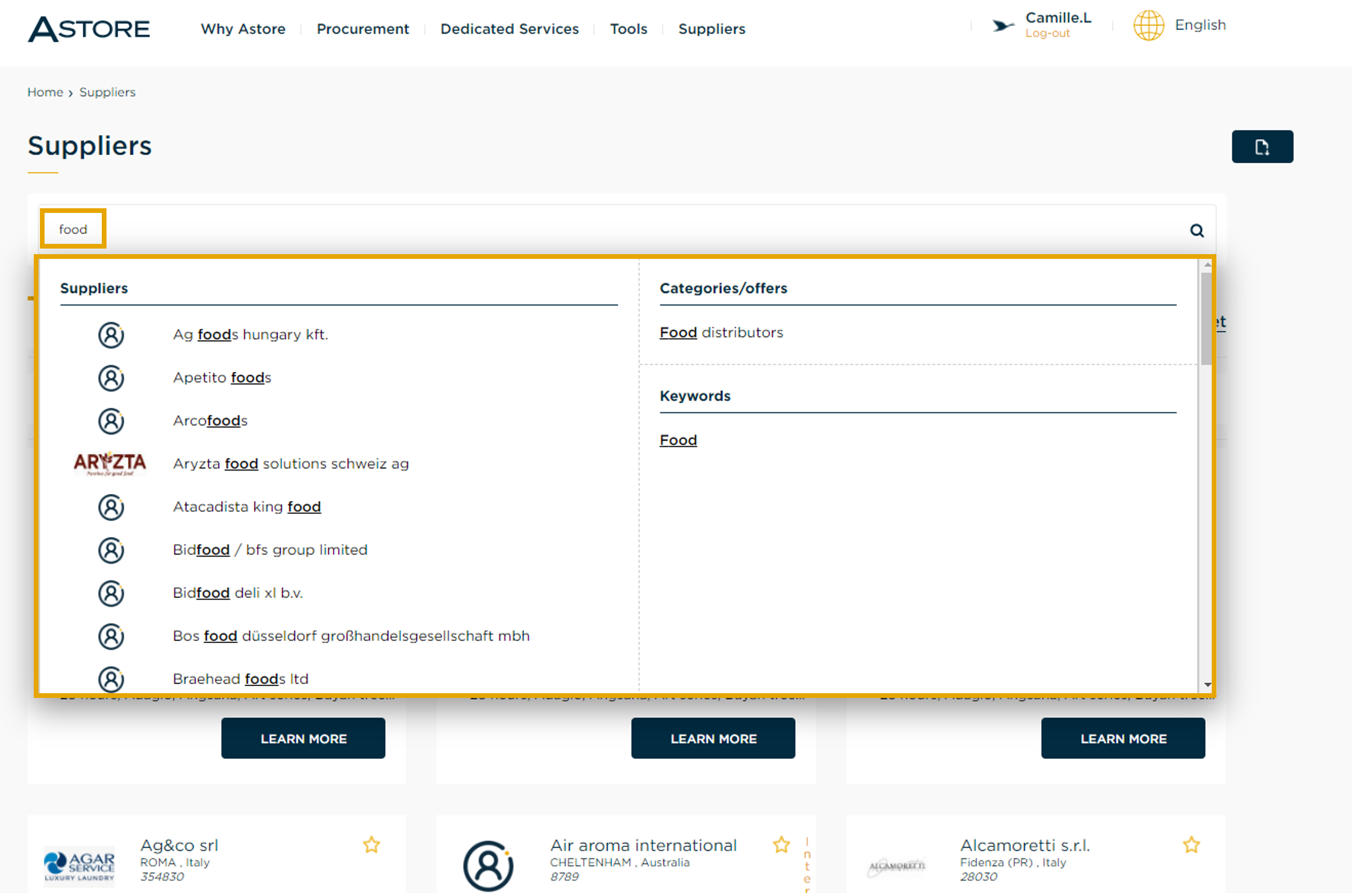Favorite Ag&co srl with star icon
Viewport: 1352px width, 893px height.
372,845
